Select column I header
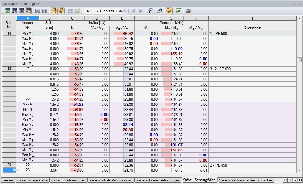 click(252, 18)
